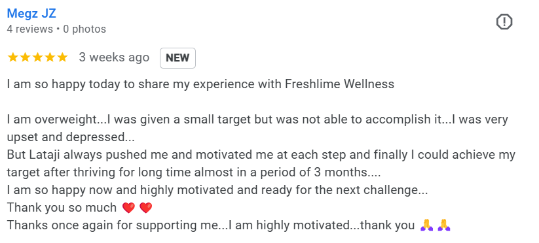Click the "upset and depressed..." line
The image size is (539, 243).
[x=71, y=137]
